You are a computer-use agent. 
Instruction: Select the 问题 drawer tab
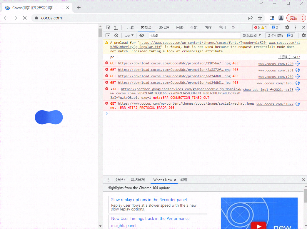[x=184, y=180]
